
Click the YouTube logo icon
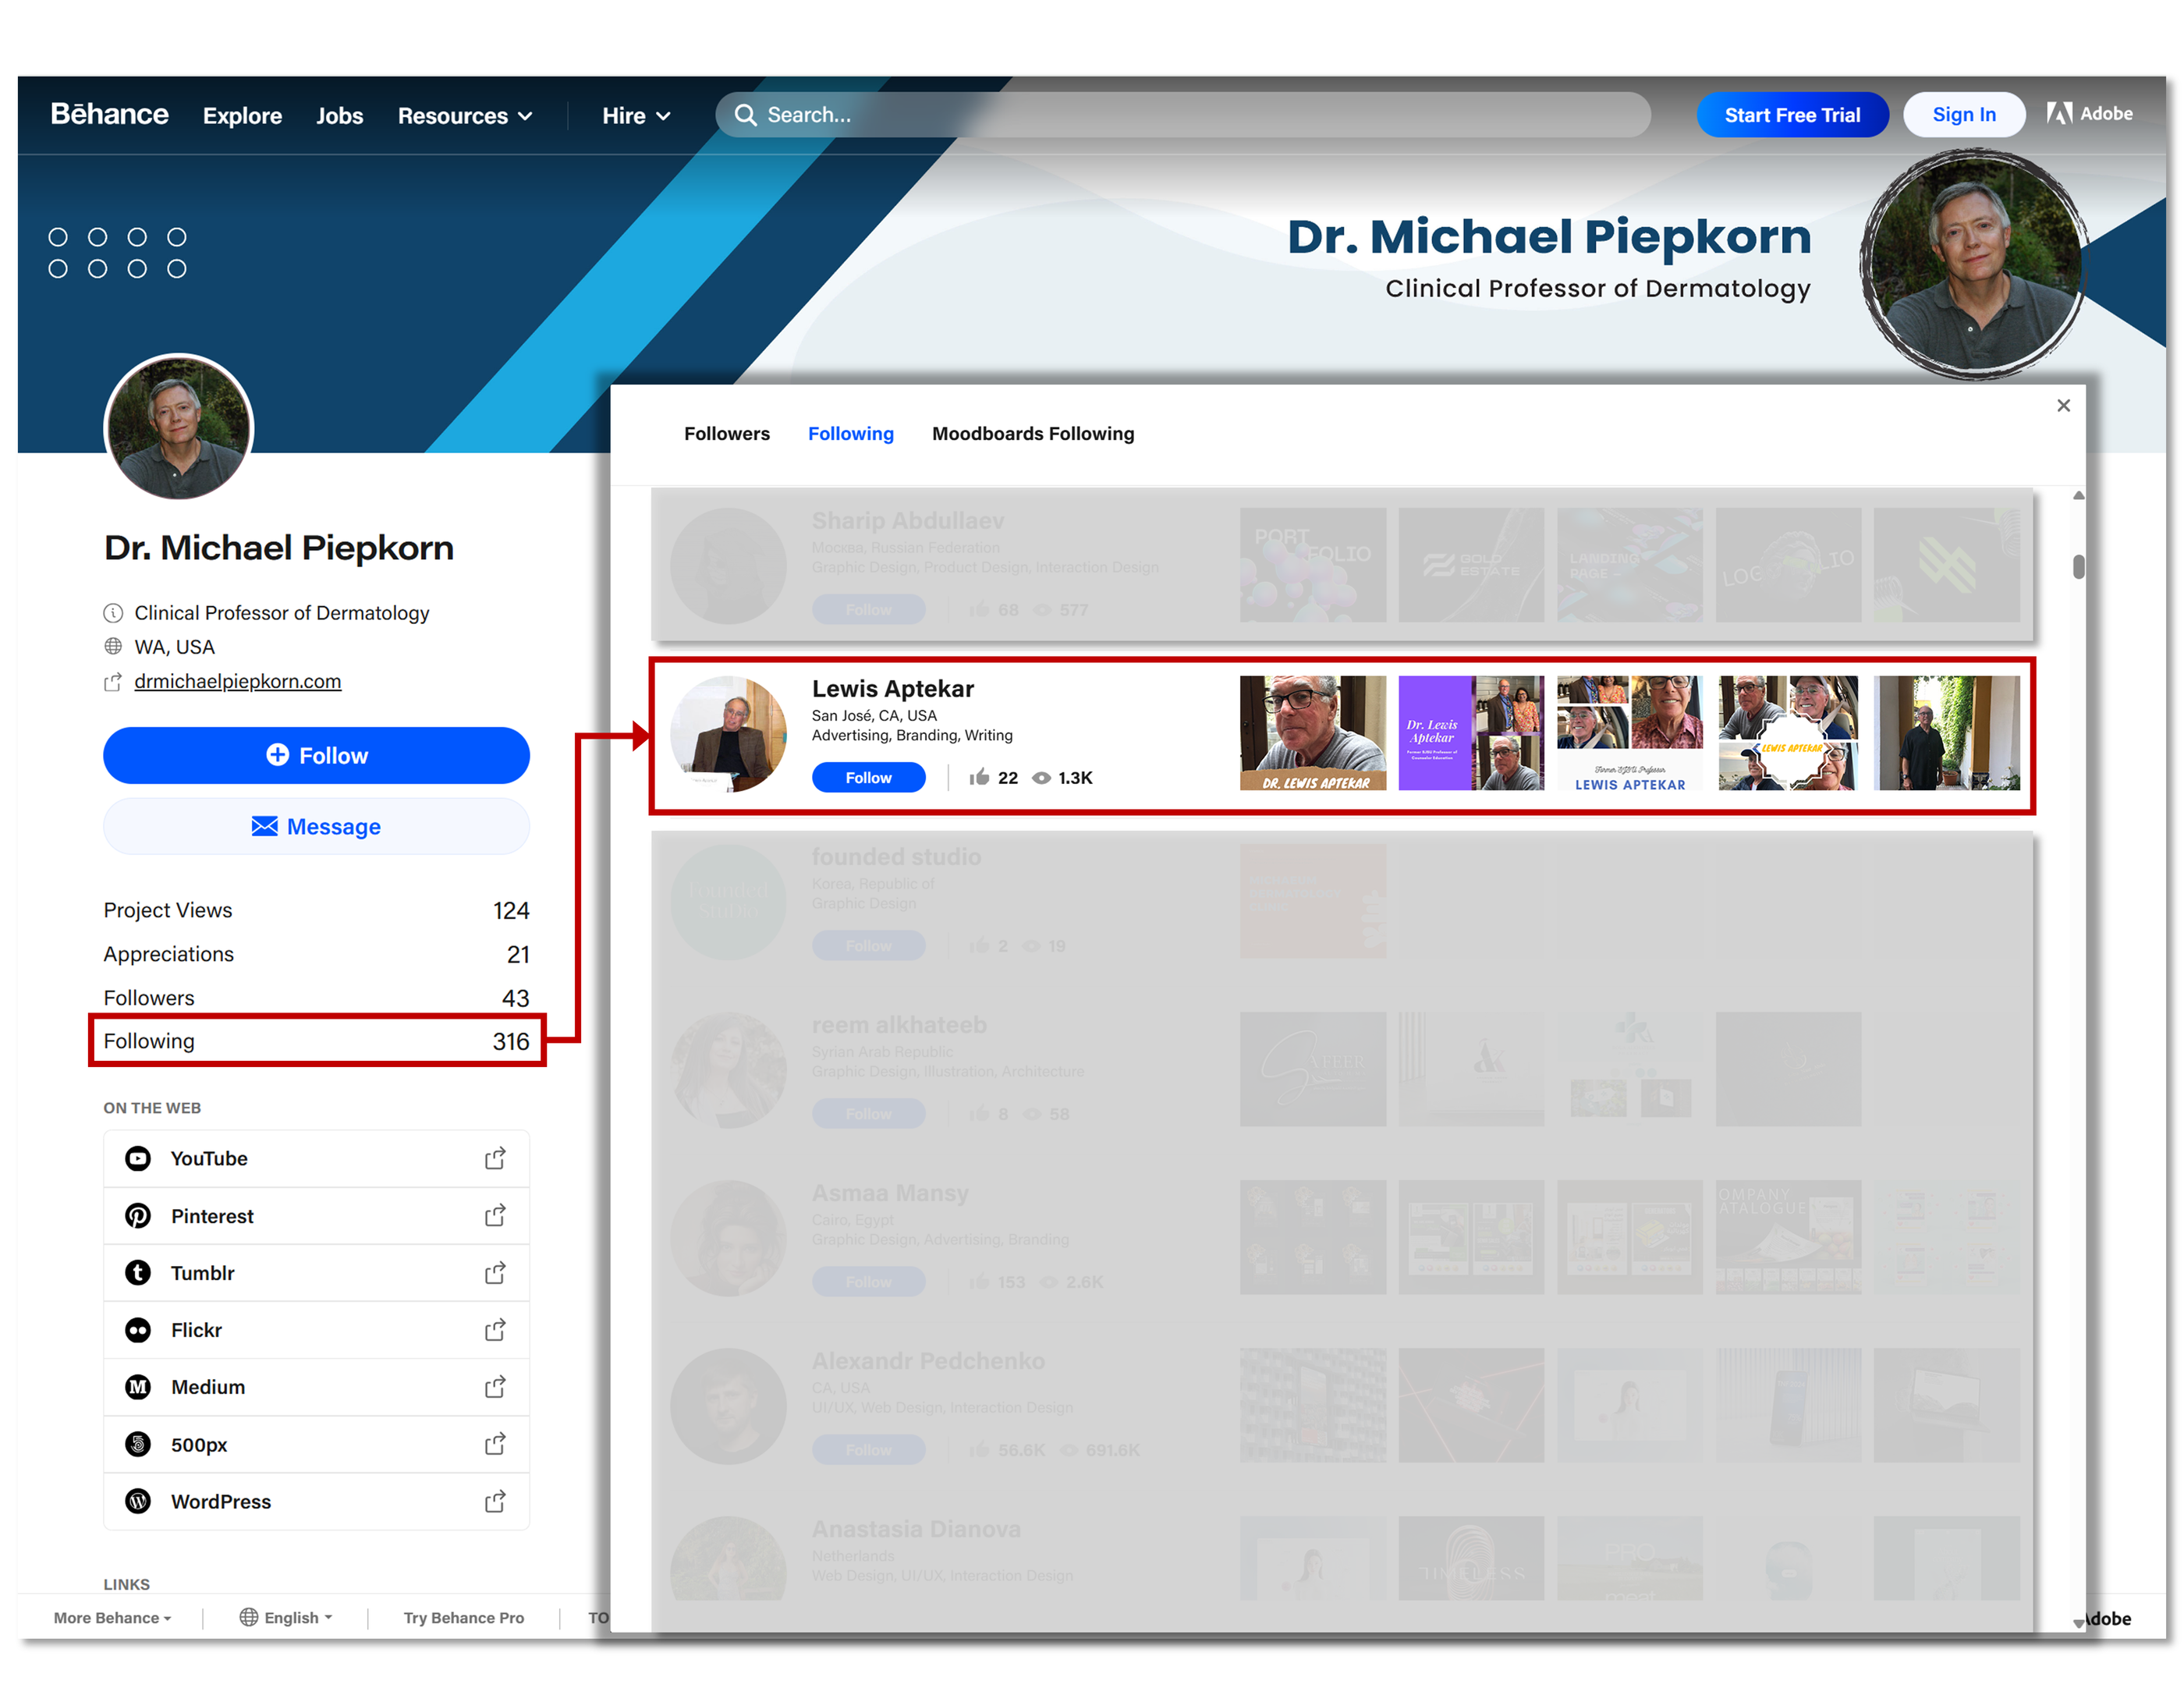pyautogui.click(x=138, y=1158)
